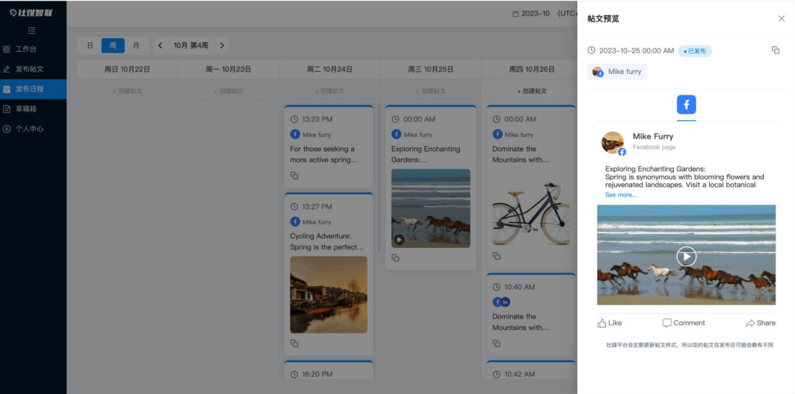Click the copy icon in post preview header

pyautogui.click(x=775, y=50)
